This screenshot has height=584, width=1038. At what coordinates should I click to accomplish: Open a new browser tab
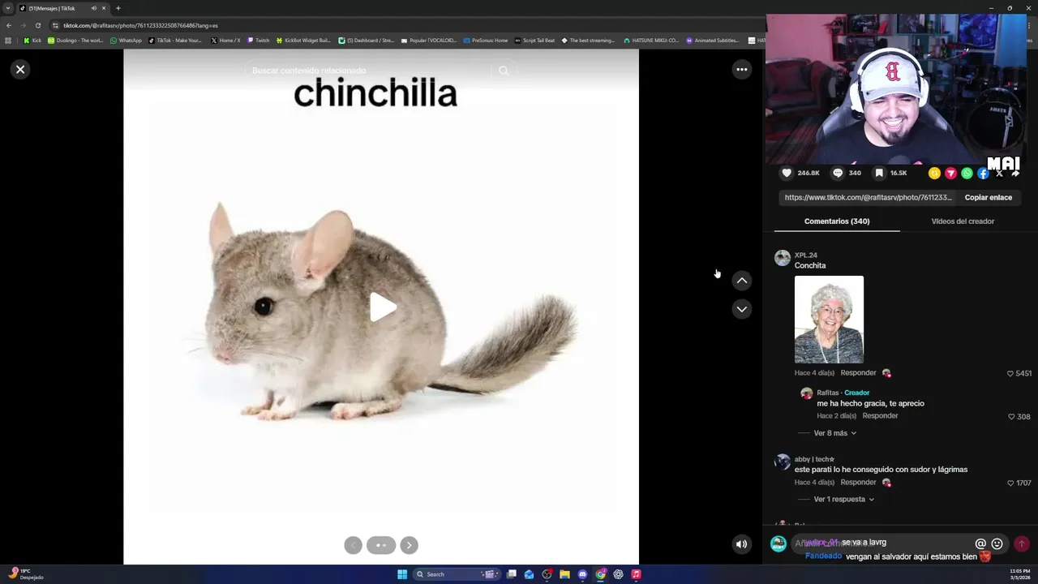click(x=118, y=8)
